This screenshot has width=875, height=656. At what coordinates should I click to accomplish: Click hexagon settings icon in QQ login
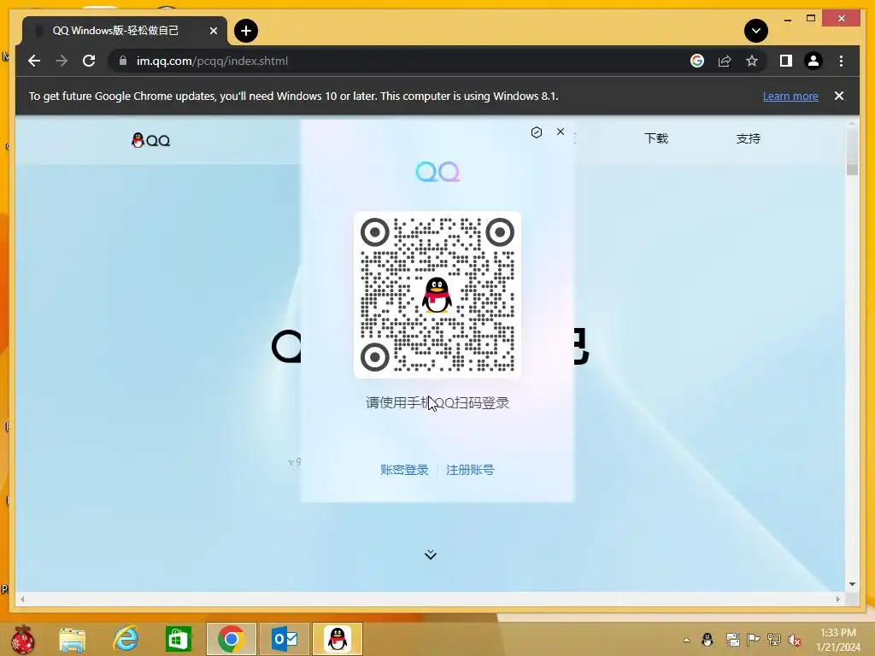tap(537, 132)
